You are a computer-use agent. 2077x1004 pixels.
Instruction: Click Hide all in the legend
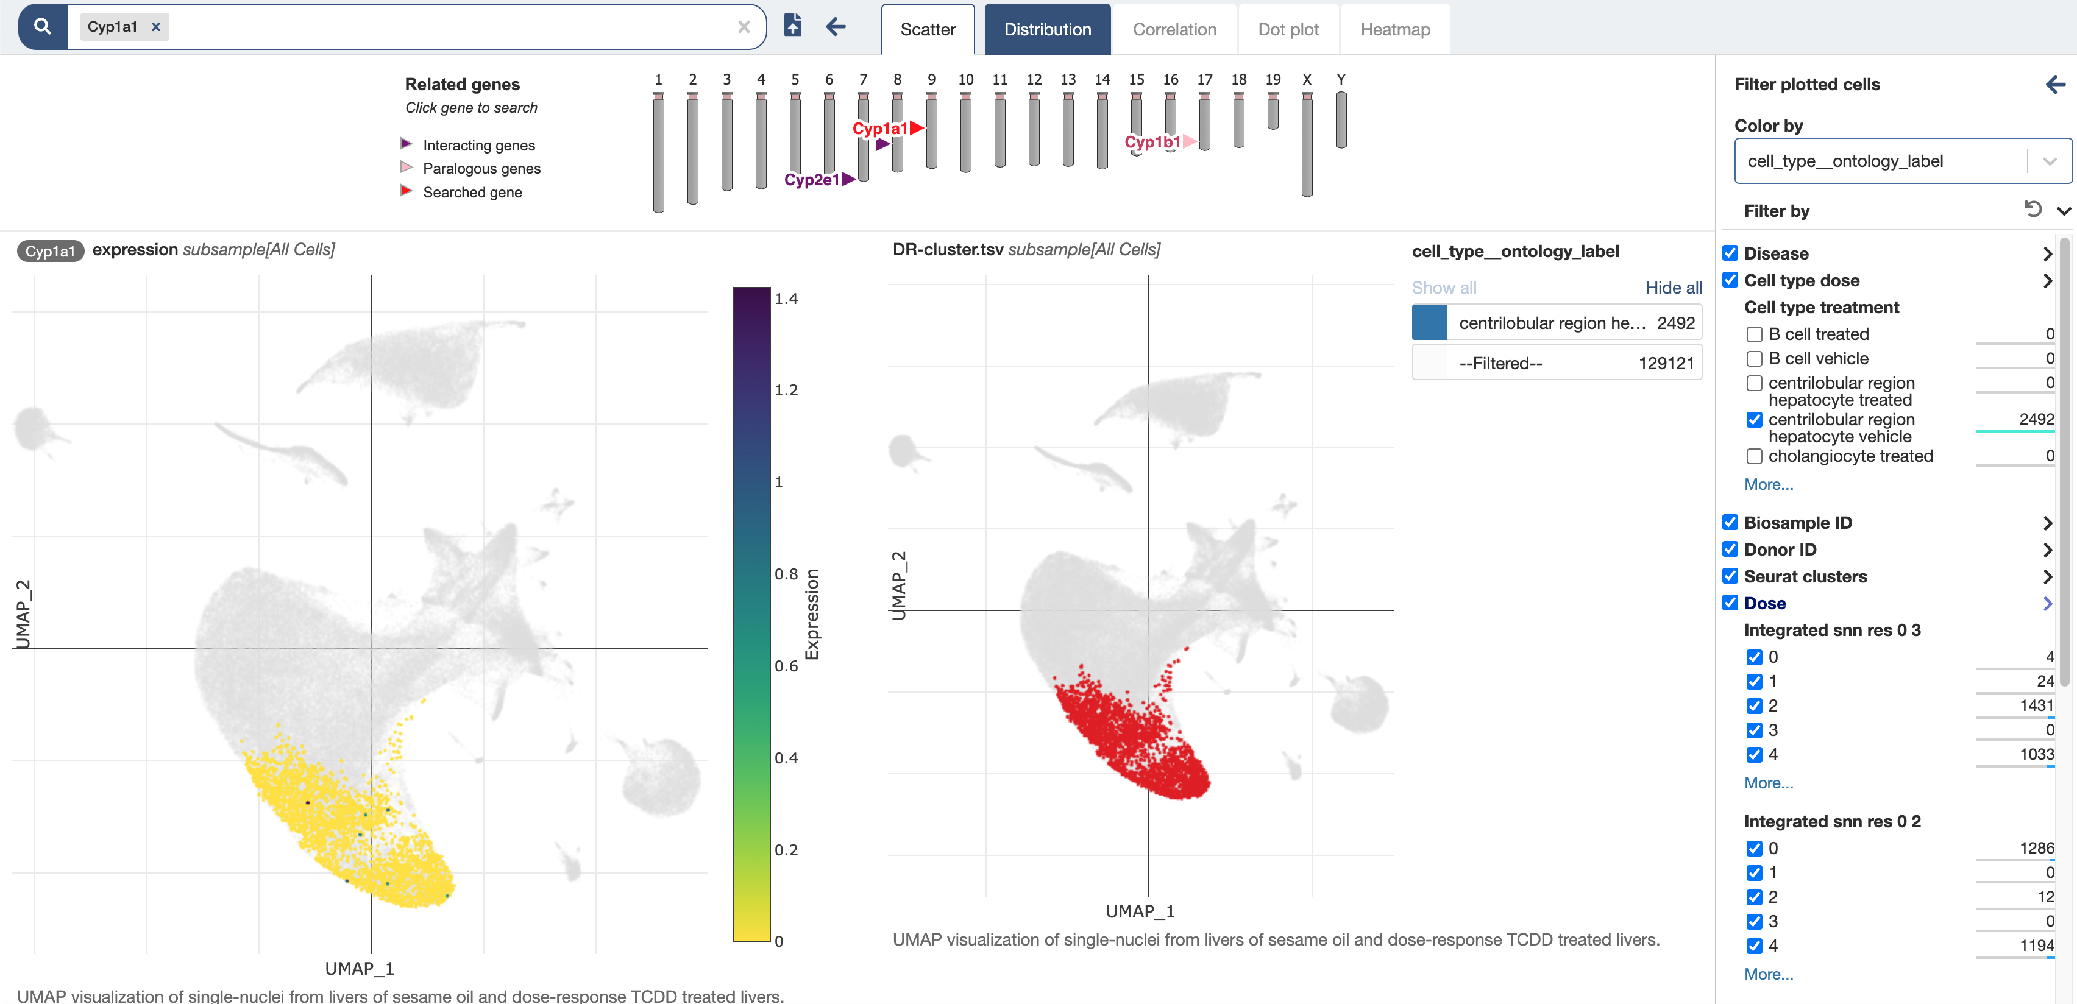tap(1673, 288)
